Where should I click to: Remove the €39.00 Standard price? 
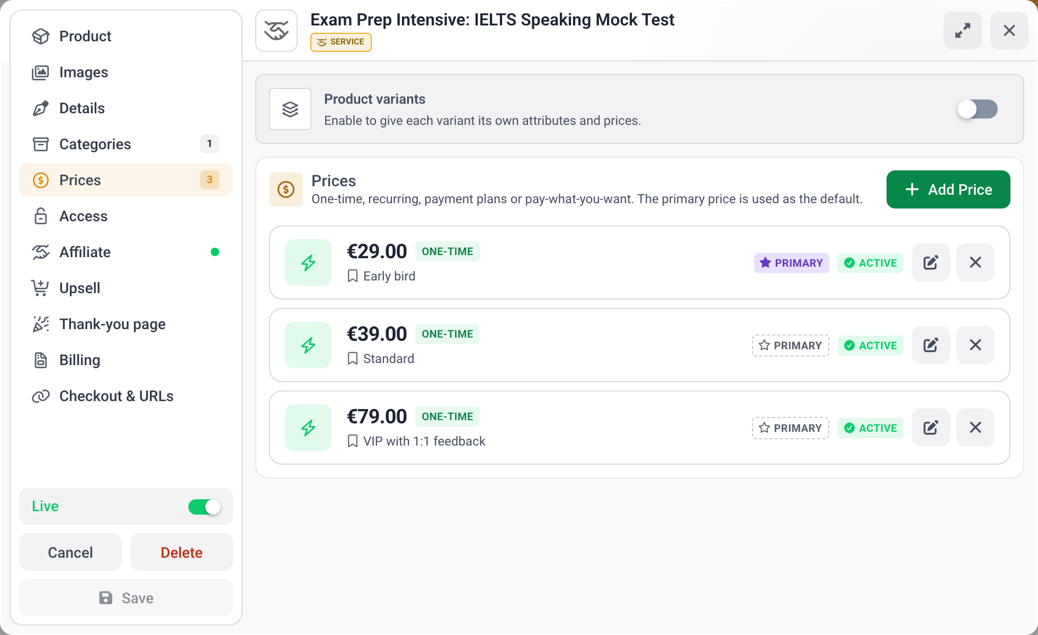[x=975, y=345]
